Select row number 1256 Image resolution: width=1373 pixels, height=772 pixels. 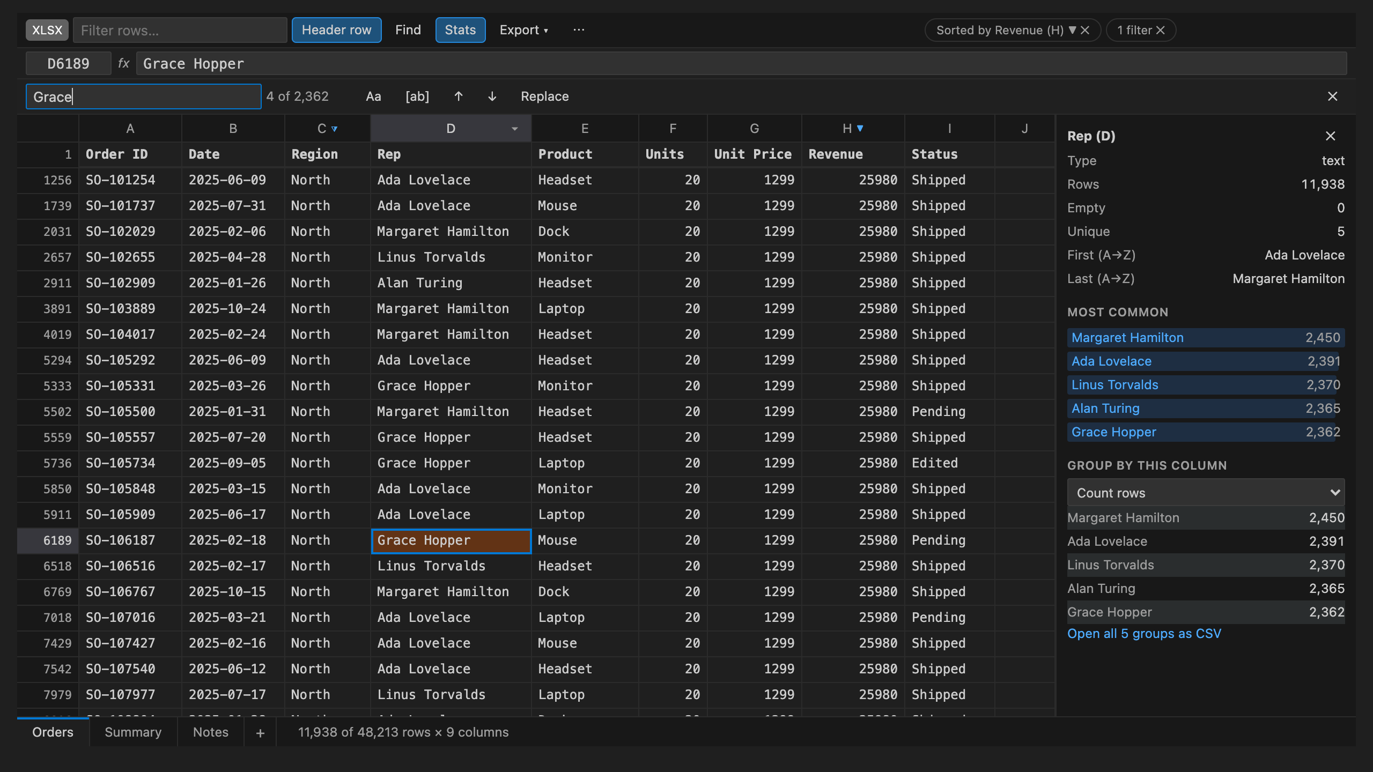coord(48,180)
